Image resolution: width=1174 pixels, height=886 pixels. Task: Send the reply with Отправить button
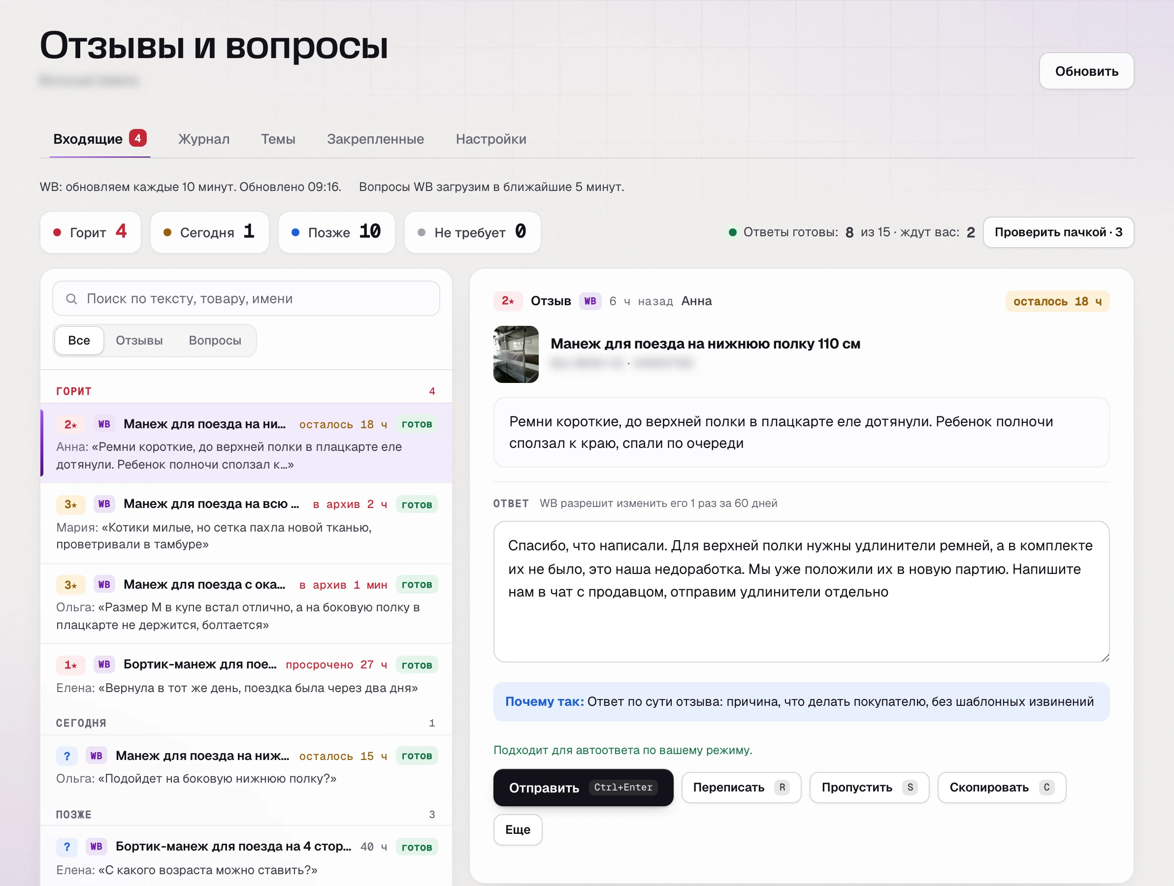point(583,788)
